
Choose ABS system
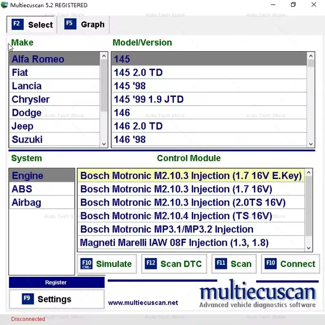pos(42,189)
